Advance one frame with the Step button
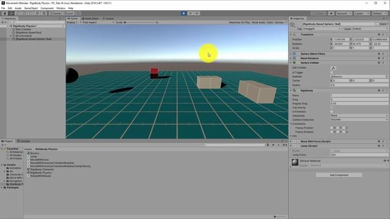 coord(197,13)
